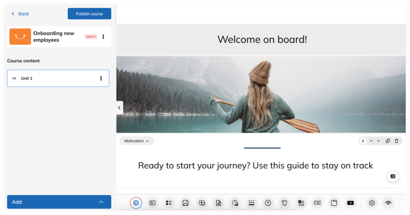Collapse the left sidebar panel
This screenshot has height=215, width=410.
(x=119, y=108)
